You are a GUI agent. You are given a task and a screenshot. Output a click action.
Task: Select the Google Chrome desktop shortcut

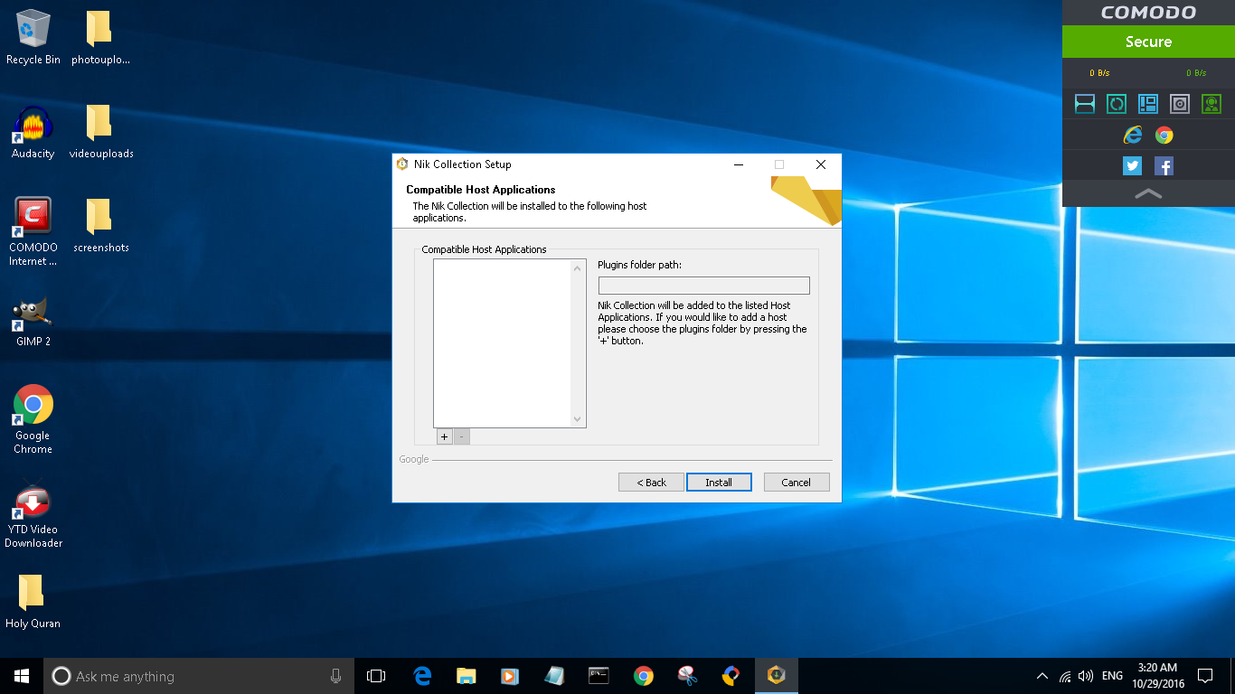coord(33,419)
